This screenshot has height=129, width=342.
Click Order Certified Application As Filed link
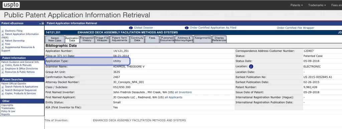tap(213, 28)
